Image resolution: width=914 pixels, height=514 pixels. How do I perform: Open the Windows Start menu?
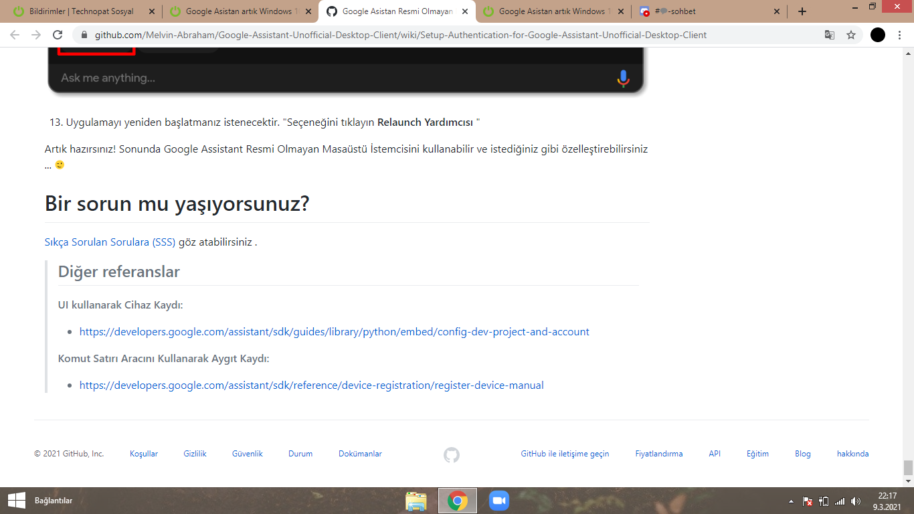pyautogui.click(x=16, y=501)
